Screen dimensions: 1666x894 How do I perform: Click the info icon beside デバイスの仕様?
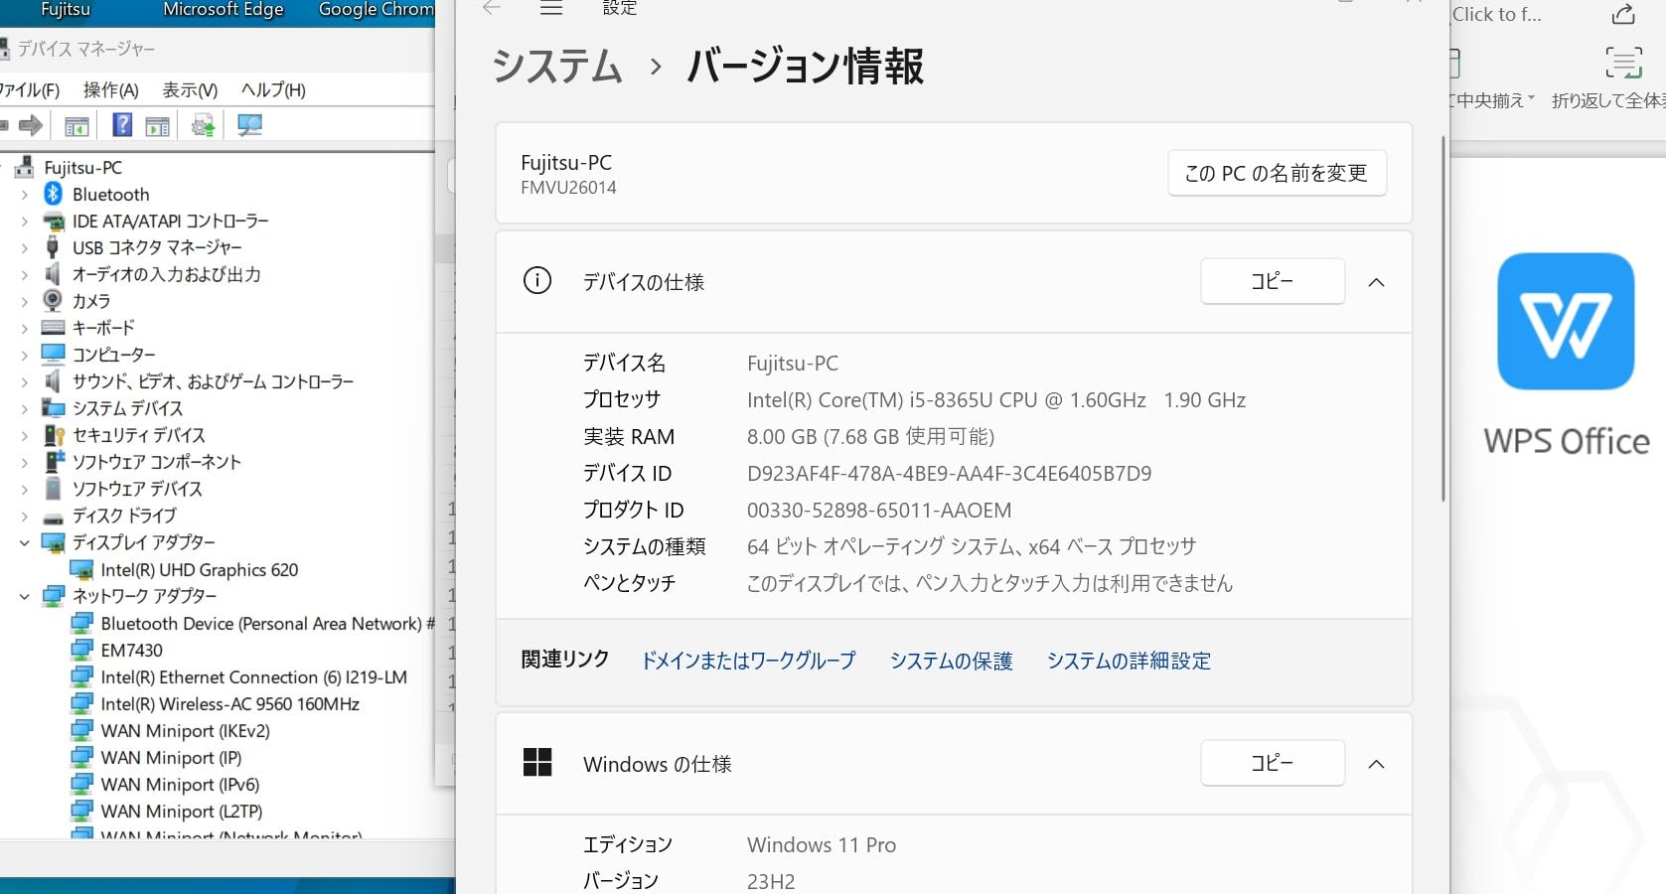coord(537,281)
